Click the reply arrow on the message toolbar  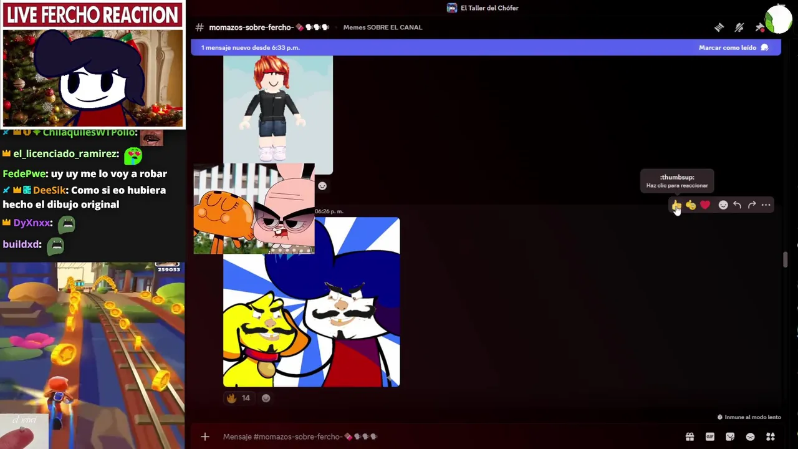pos(738,205)
